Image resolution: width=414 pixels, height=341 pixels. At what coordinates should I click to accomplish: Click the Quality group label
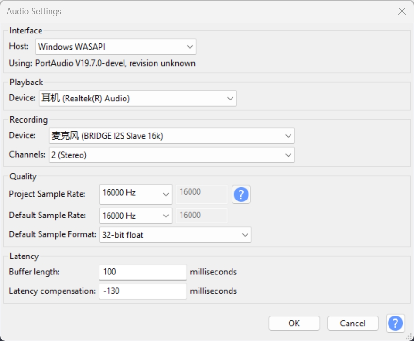(23, 176)
